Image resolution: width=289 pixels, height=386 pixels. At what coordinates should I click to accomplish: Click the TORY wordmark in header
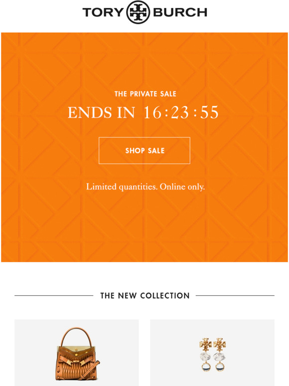(103, 12)
